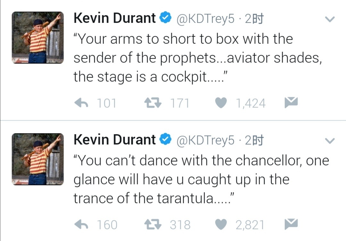Reply to the tarantula tweet
346x241 pixels.
click(x=81, y=224)
